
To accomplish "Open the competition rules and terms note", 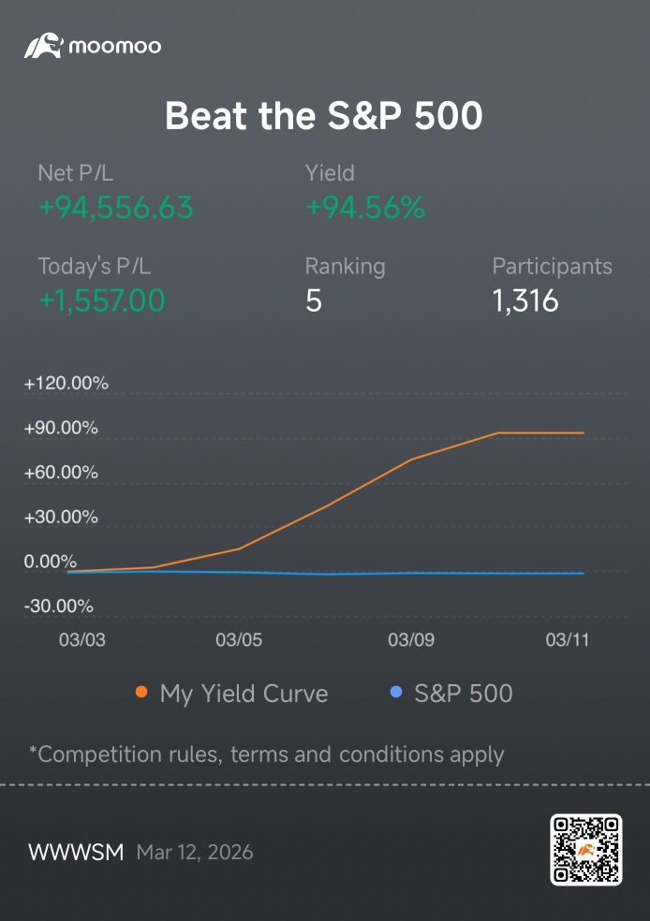I will point(267,754).
